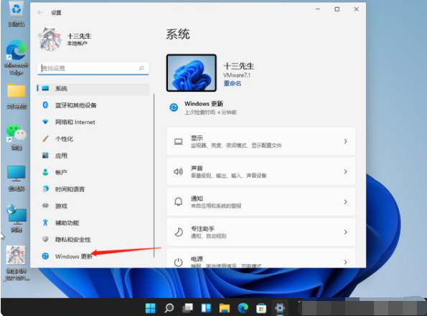Viewport: 427px width, 316px height.
Task: Click the system (系统) monitor icon in sidebar
Action: coord(45,88)
